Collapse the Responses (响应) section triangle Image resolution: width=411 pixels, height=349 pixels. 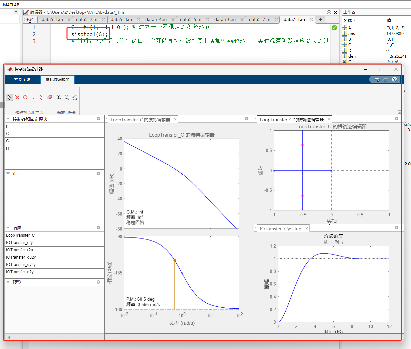pos(8,228)
